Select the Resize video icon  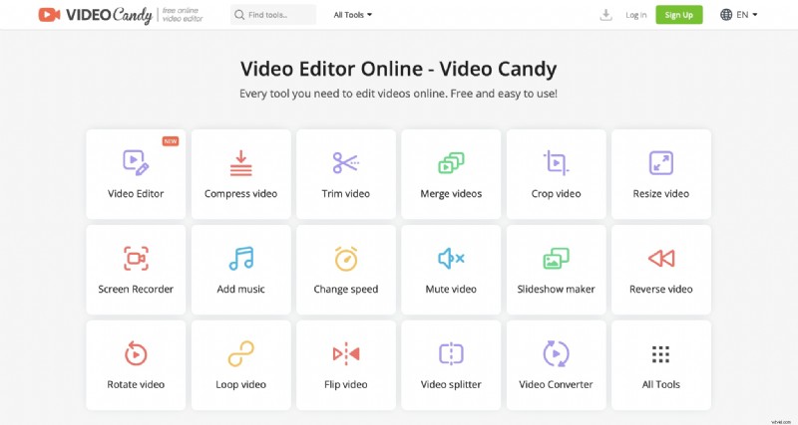click(x=661, y=163)
